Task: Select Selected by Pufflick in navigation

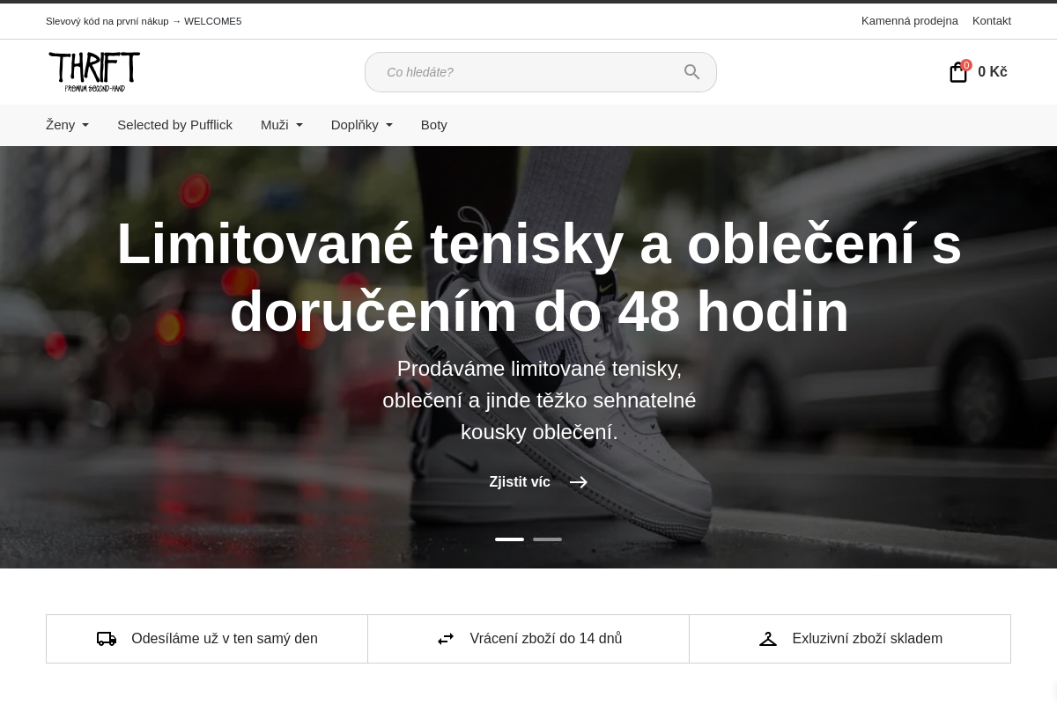Action: [174, 125]
